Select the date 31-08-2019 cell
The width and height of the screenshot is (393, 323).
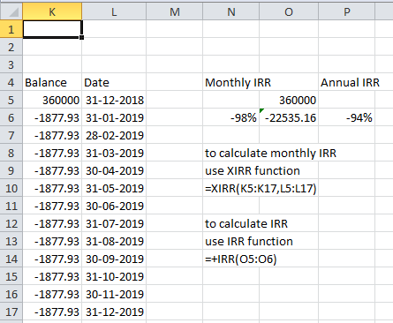coord(114,241)
